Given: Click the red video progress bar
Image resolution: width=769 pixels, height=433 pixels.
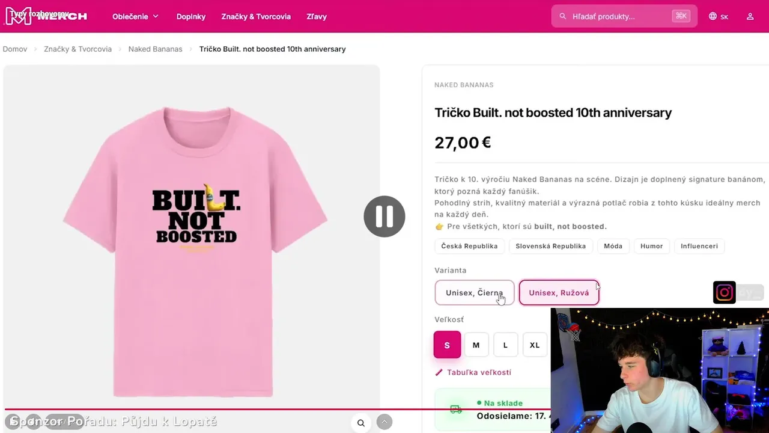Looking at the screenshot, I should point(278,410).
